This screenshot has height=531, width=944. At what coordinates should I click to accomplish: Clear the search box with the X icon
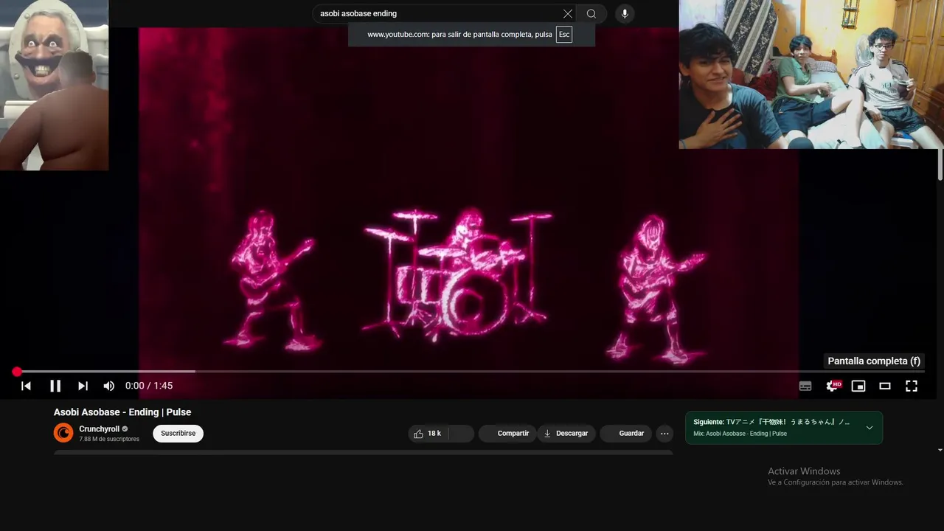(567, 13)
